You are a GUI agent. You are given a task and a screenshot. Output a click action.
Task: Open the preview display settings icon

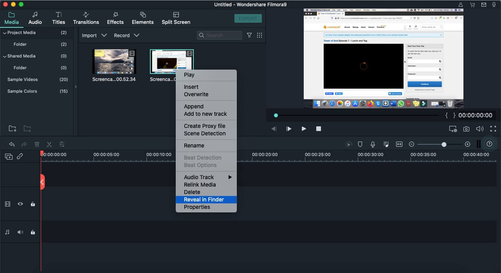point(453,129)
